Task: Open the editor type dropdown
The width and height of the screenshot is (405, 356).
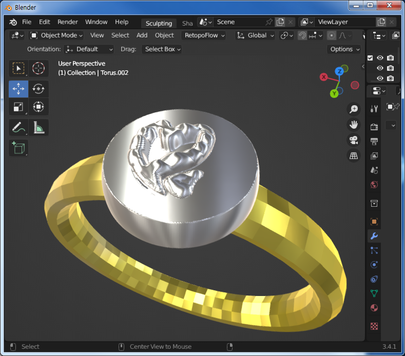Action: (17, 35)
